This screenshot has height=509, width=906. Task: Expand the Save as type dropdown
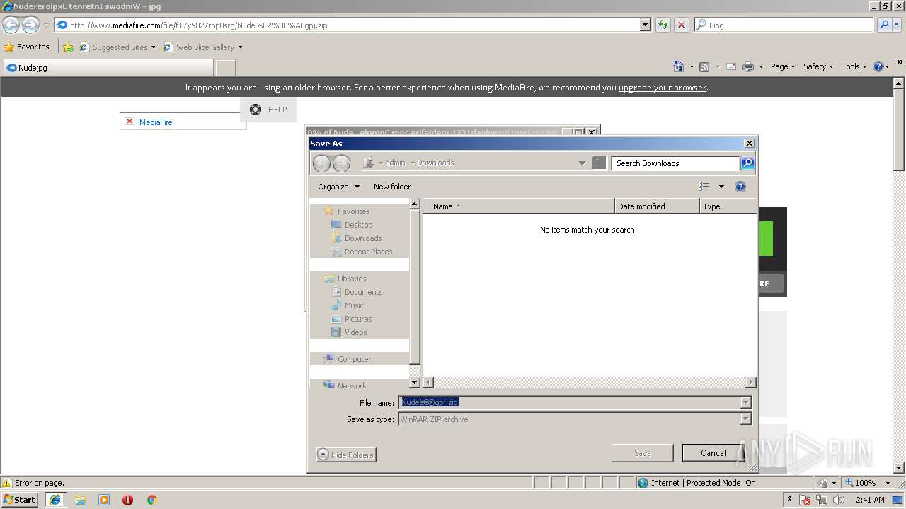(x=745, y=419)
